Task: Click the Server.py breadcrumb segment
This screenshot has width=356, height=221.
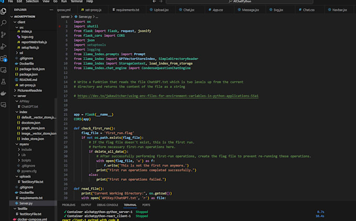Action: tap(85, 17)
